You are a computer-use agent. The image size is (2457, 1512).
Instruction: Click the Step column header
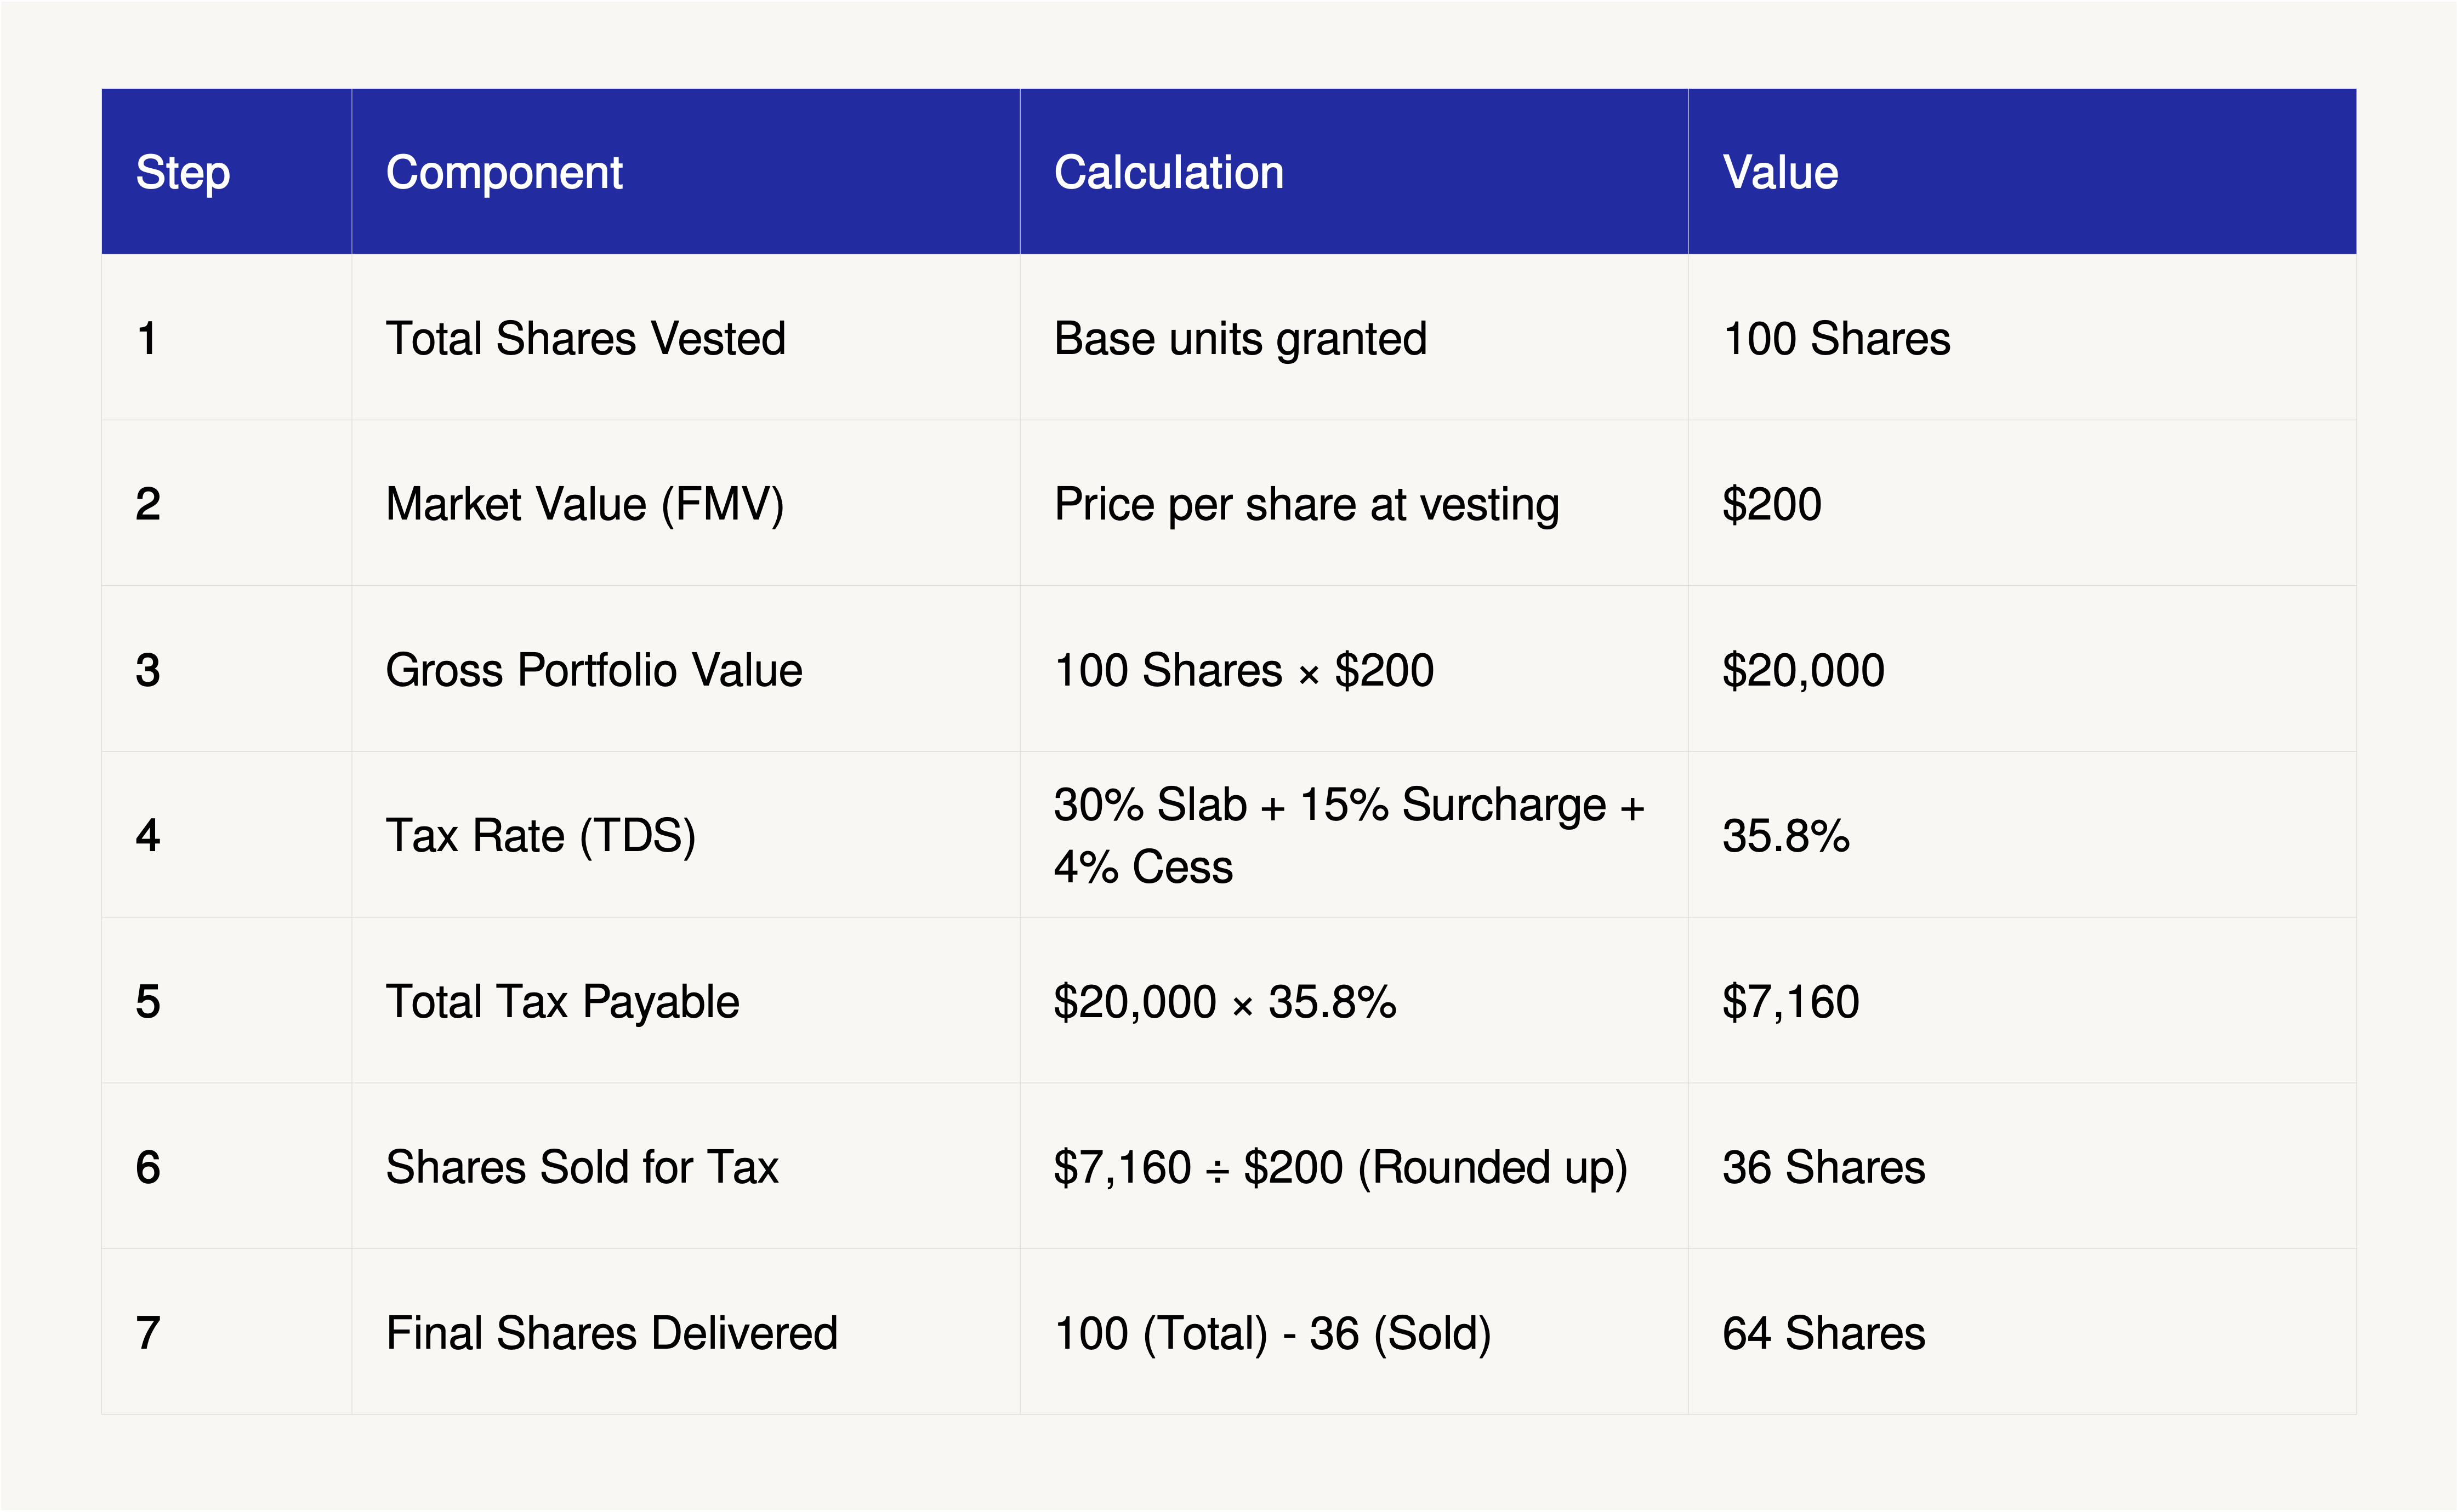(226, 171)
